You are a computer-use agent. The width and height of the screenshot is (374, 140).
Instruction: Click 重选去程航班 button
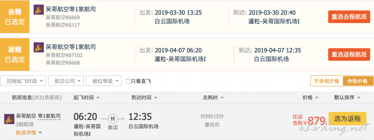coord(349,17)
